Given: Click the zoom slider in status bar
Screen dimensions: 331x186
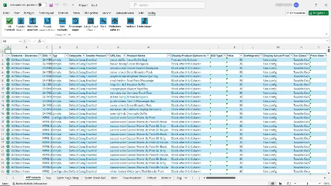Looking at the screenshot, I should click(307, 184).
